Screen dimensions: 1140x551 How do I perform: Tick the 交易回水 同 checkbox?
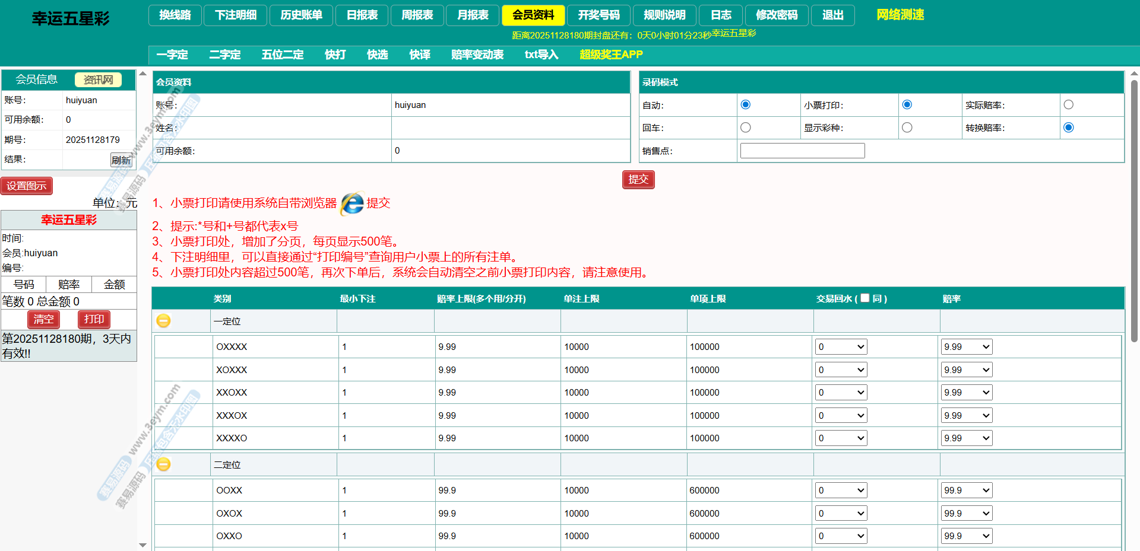pyautogui.click(x=865, y=298)
